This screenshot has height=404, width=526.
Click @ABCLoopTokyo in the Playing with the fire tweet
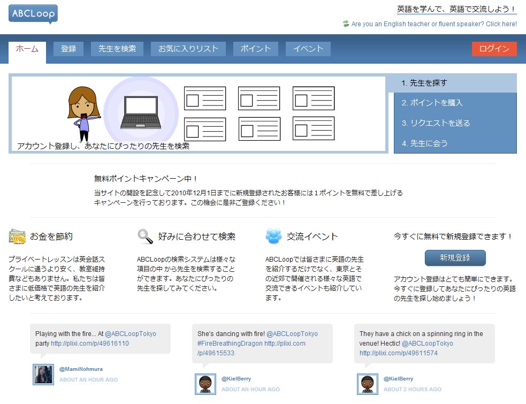131,334
